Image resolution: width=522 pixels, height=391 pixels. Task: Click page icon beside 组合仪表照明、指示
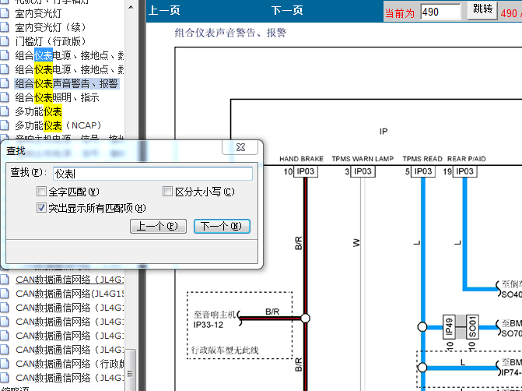(x=5, y=97)
